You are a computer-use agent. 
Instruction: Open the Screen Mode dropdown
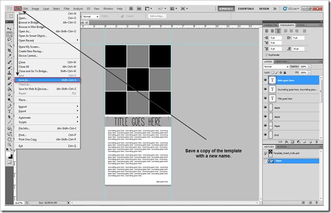coord(184,8)
